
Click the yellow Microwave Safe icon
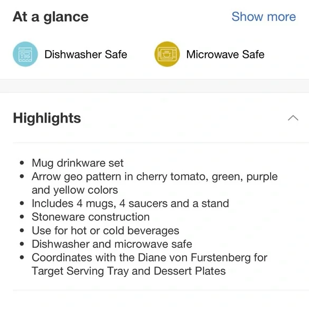coord(167,54)
